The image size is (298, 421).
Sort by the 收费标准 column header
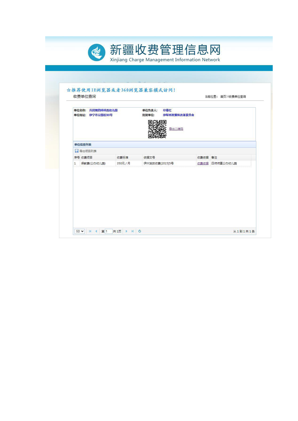[x=129, y=157]
